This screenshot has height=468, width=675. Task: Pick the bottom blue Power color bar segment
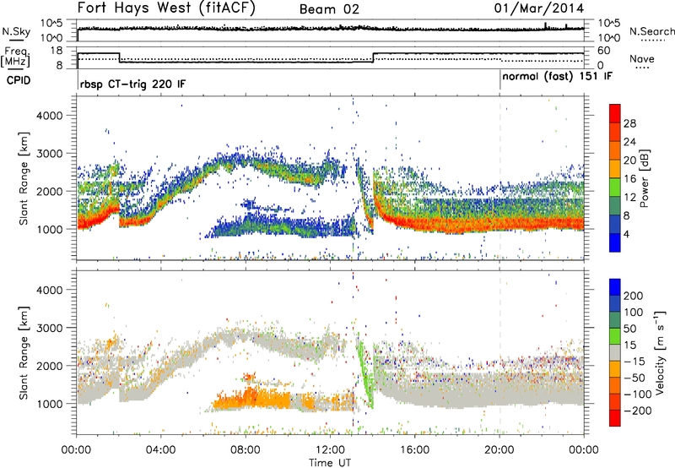(x=615, y=242)
